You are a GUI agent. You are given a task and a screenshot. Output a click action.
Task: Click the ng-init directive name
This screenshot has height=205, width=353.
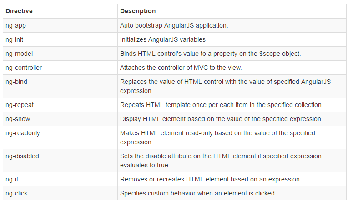[15, 39]
